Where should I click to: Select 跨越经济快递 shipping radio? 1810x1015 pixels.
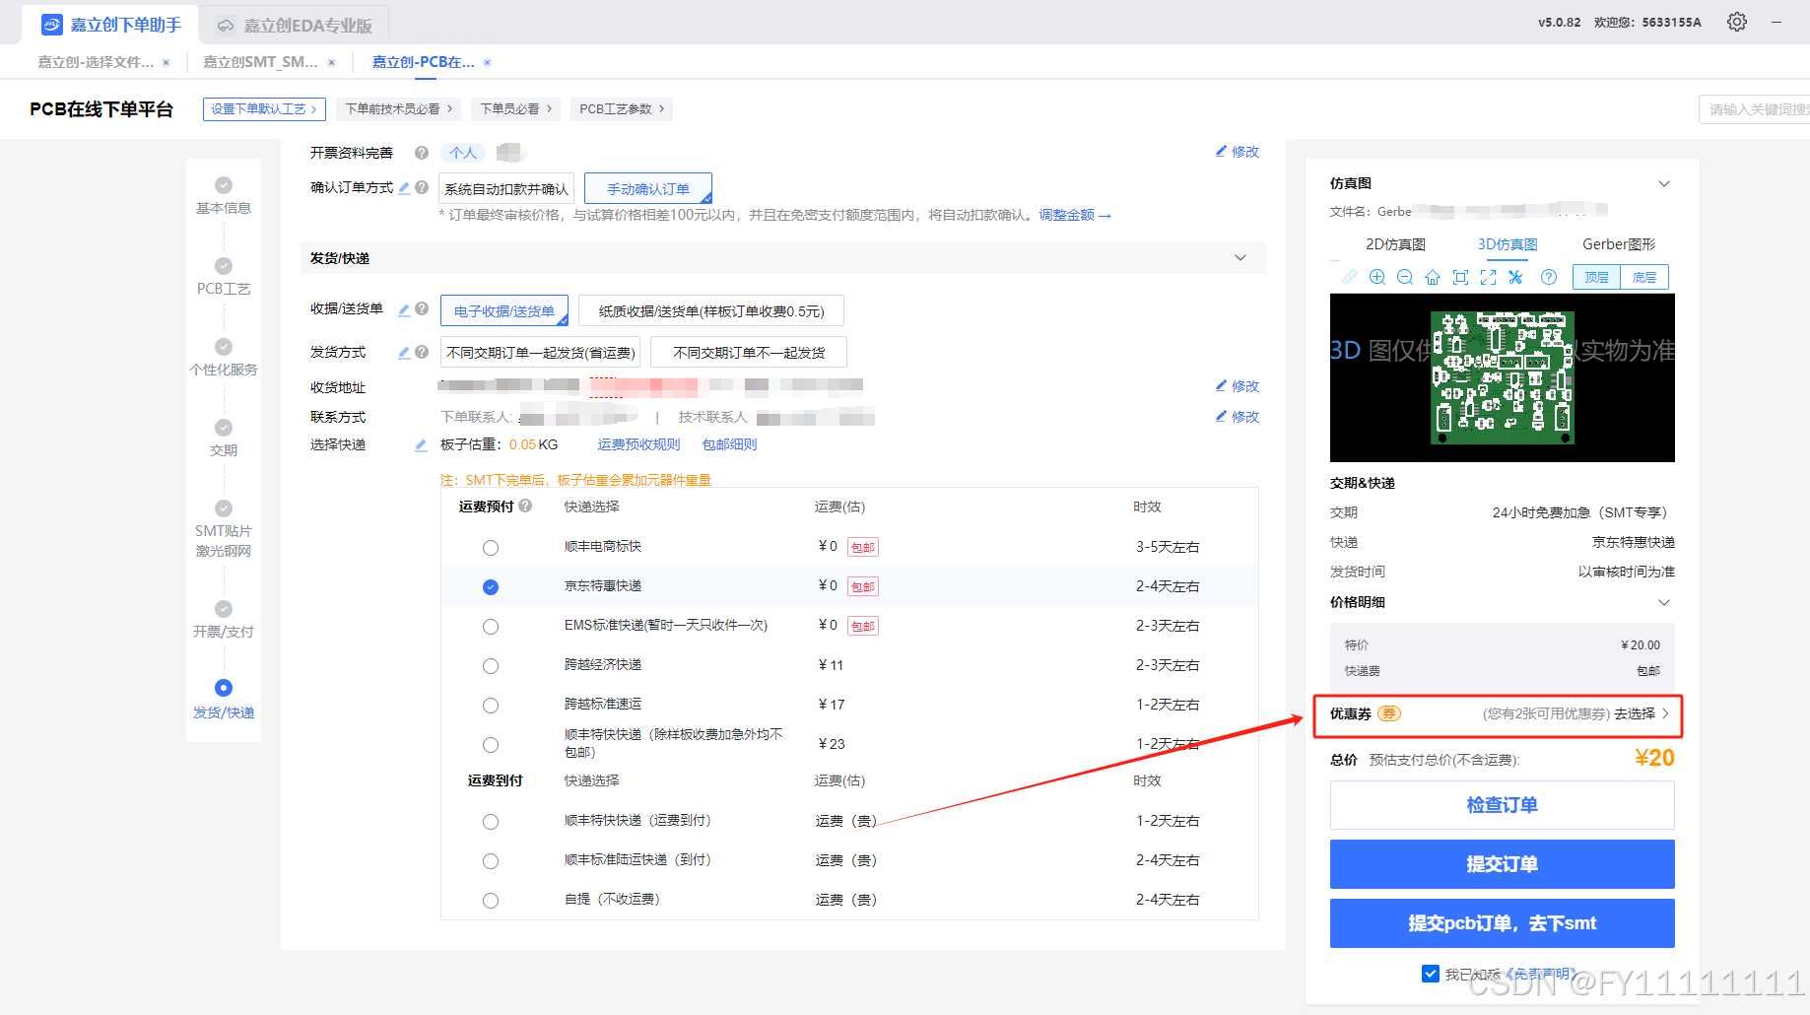coord(491,666)
